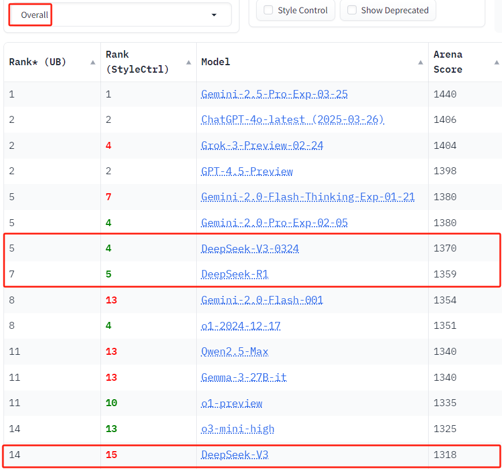Click StyleCtrl rank 5 in the DeepSeek-R1 row
The image size is (502, 469).
108,275
